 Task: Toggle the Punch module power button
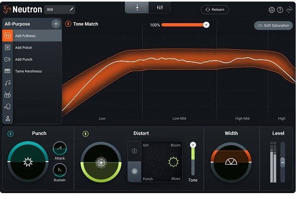tap(10, 133)
